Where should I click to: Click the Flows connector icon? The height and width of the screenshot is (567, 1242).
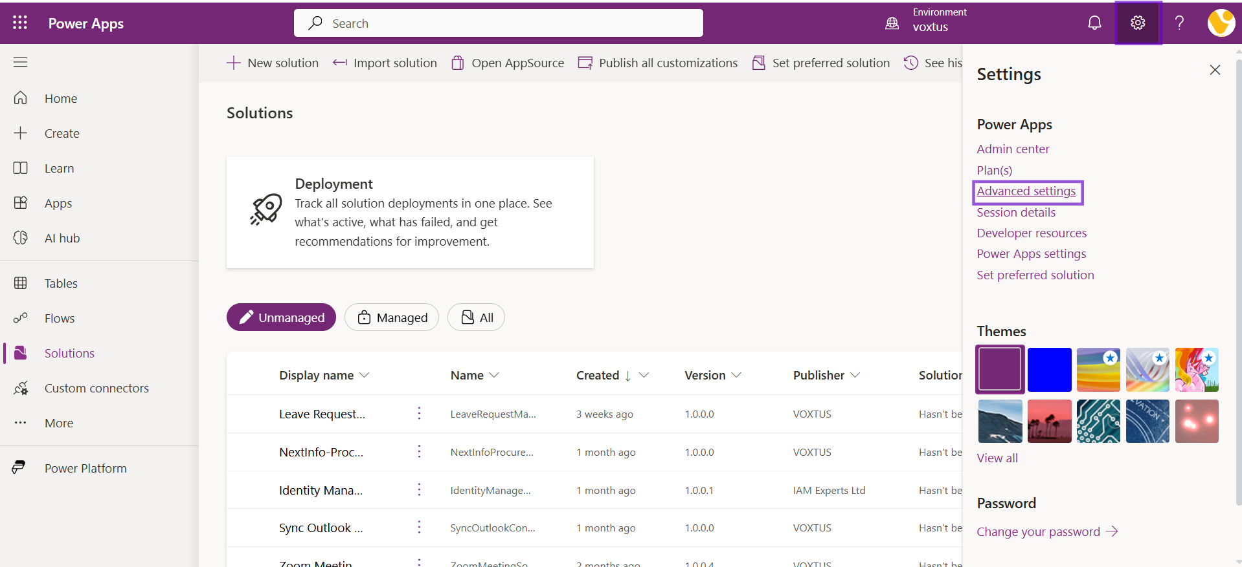(x=21, y=317)
